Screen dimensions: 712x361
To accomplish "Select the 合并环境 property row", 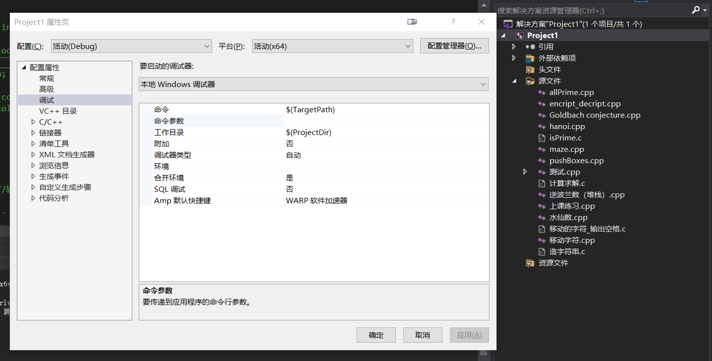I will [314, 178].
